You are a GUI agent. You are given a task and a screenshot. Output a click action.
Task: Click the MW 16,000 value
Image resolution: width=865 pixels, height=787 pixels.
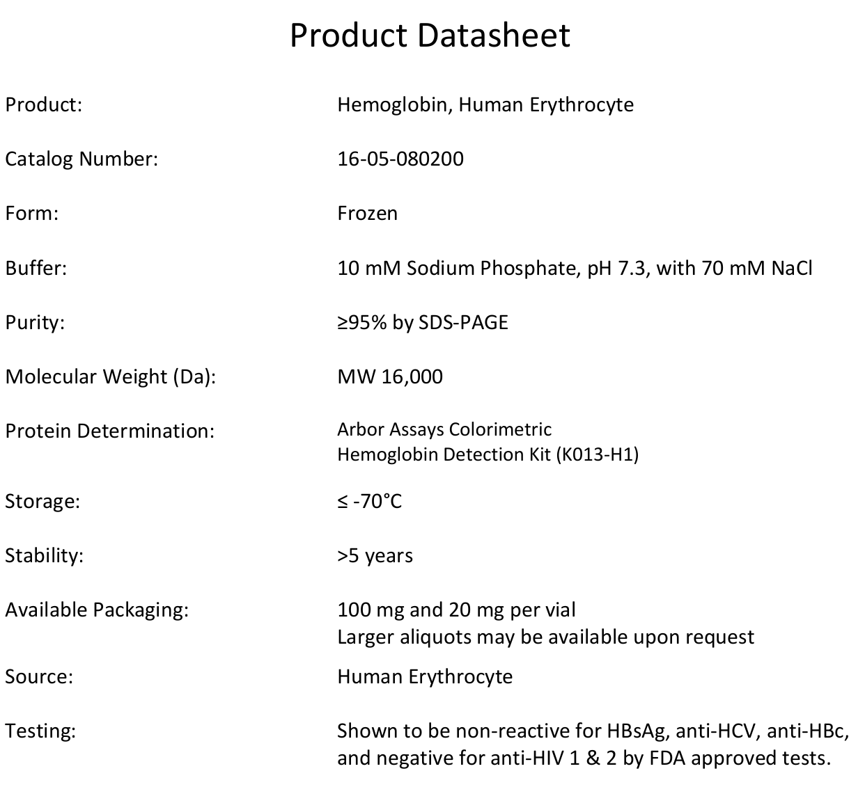[390, 376]
